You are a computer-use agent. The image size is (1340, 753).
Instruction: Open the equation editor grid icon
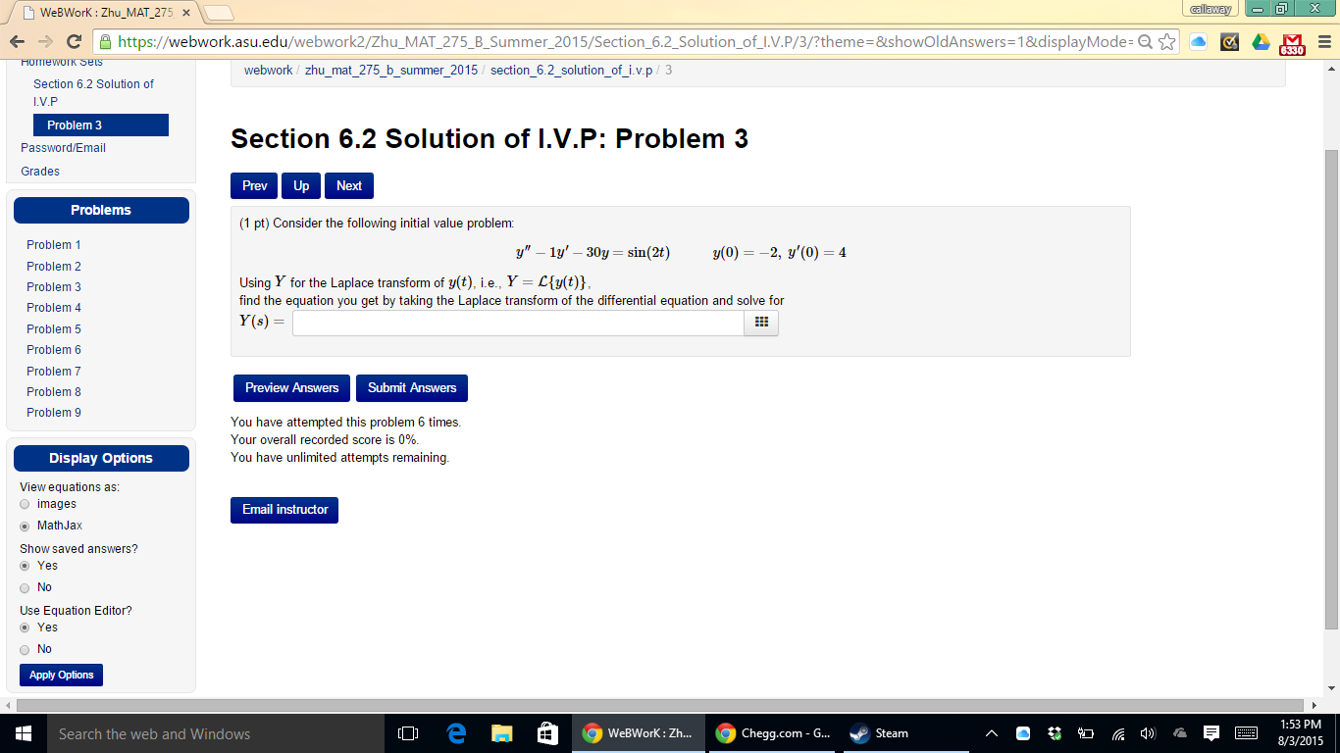760,323
